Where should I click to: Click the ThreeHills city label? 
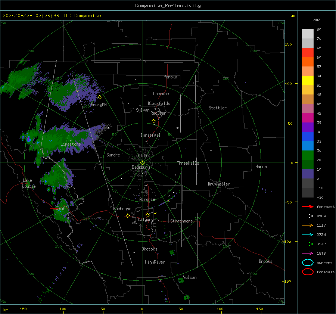(188, 163)
